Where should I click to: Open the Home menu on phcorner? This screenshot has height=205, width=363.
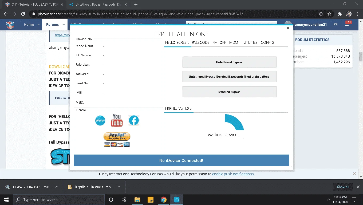pos(29,25)
